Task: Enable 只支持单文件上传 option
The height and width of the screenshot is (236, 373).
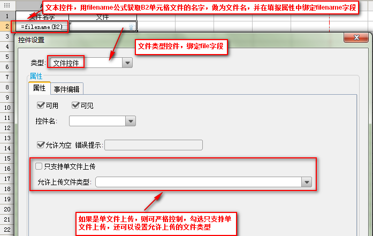Action: click(39, 166)
